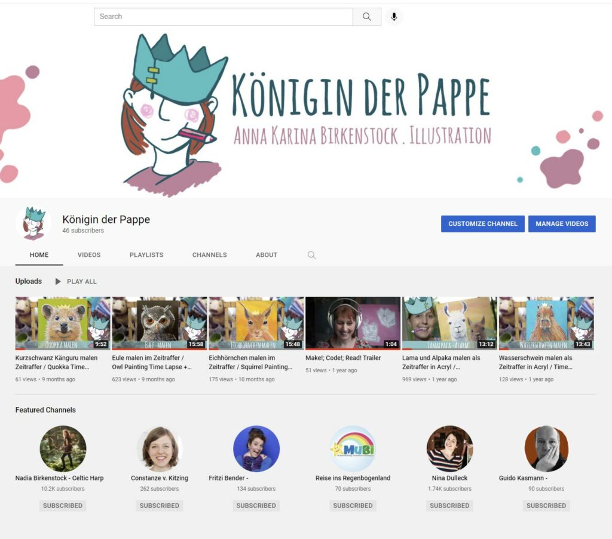The width and height of the screenshot is (612, 539).
Task: Open channel search magnifier beside About tab
Action: pyautogui.click(x=311, y=255)
